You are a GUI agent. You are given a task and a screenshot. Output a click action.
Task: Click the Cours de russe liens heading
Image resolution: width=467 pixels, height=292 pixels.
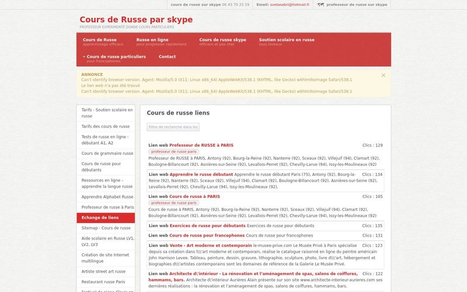click(x=178, y=113)
